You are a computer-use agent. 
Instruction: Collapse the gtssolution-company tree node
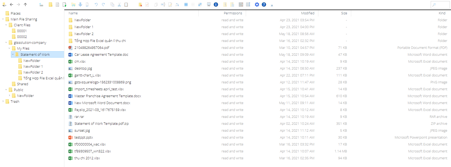point(6,42)
